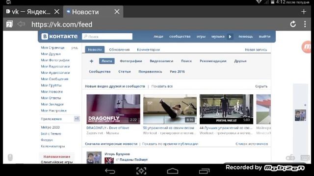Close the 'Новости' tab

point(117,12)
